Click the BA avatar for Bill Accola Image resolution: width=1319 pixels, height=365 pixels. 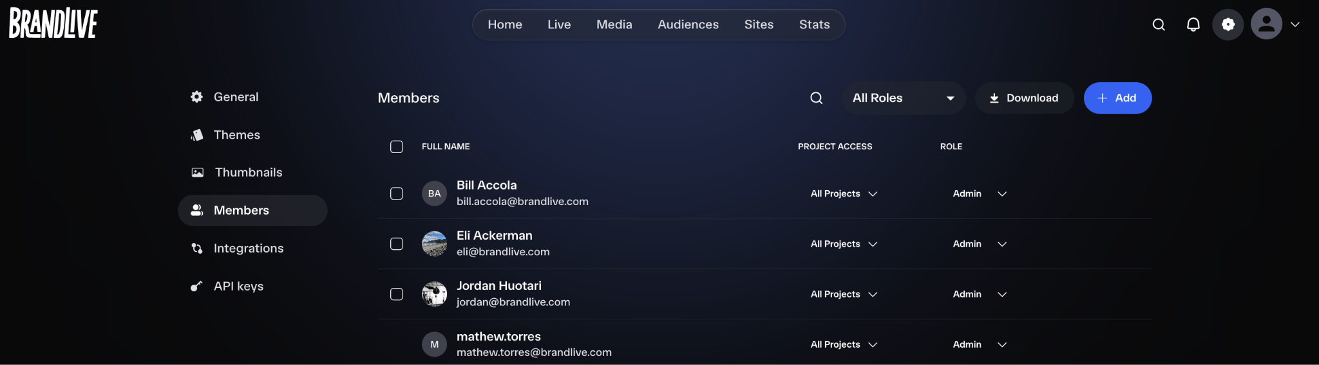[435, 193]
